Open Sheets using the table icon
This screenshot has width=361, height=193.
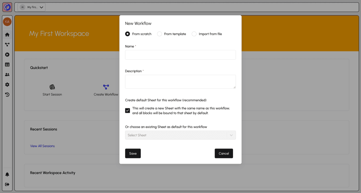click(7, 65)
